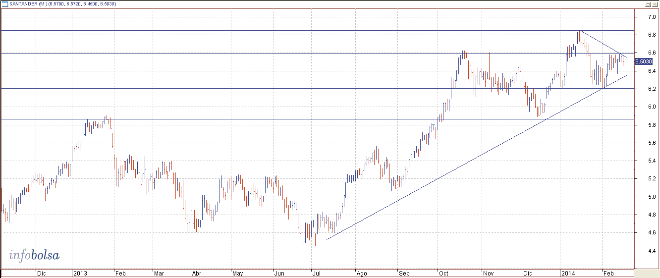The image size is (660, 278).
Task: Click the 2013 label on time axis
Action: (80, 273)
